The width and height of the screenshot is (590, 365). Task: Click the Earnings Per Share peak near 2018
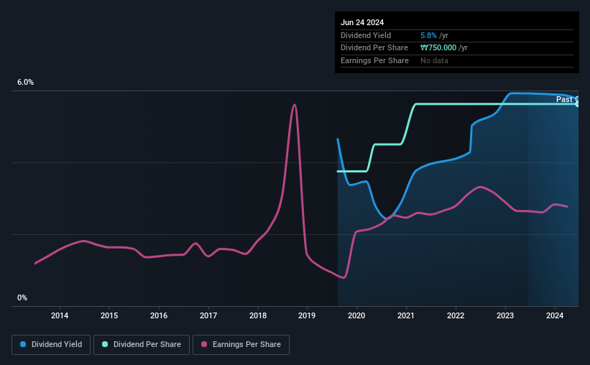click(294, 105)
